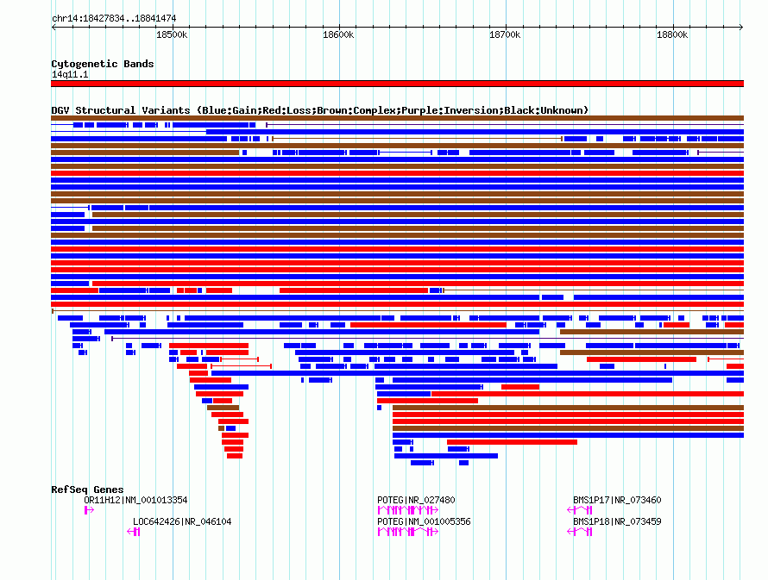Click the BMS1P18 gene glyph
Viewport: 768px width, 580px height.
point(579,532)
